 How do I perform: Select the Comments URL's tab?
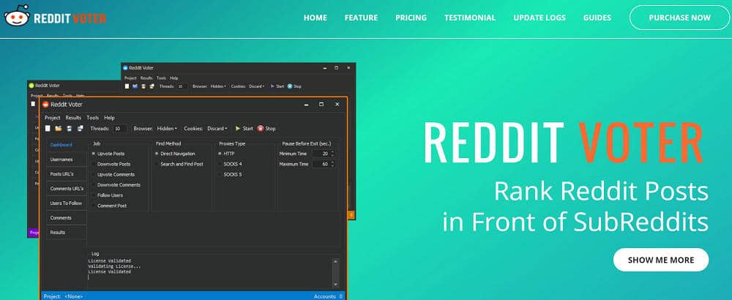[x=67, y=189]
